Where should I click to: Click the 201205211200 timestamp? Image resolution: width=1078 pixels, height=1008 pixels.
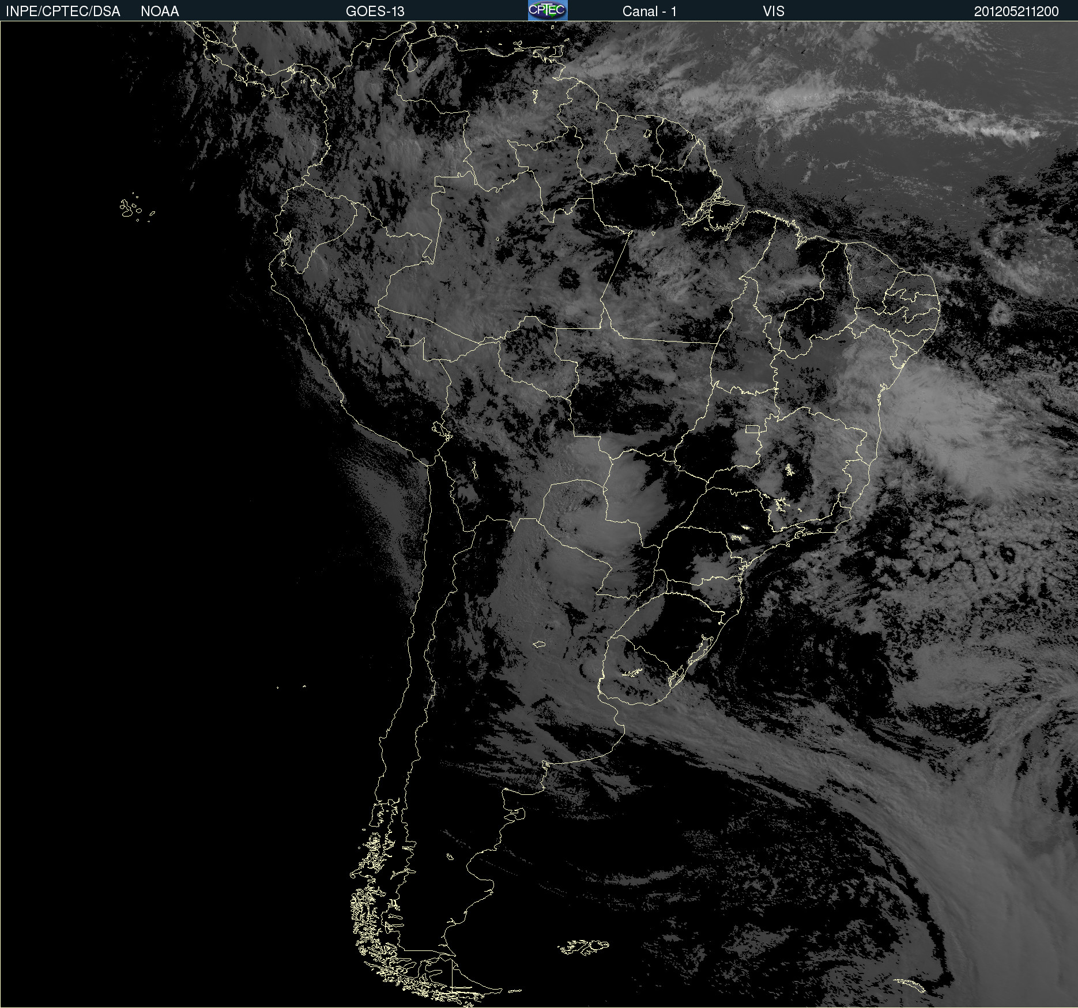point(1016,12)
